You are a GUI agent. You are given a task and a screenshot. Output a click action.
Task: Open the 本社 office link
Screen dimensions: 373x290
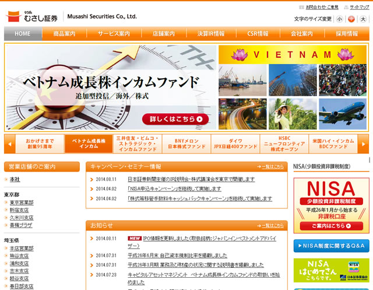(x=15, y=180)
